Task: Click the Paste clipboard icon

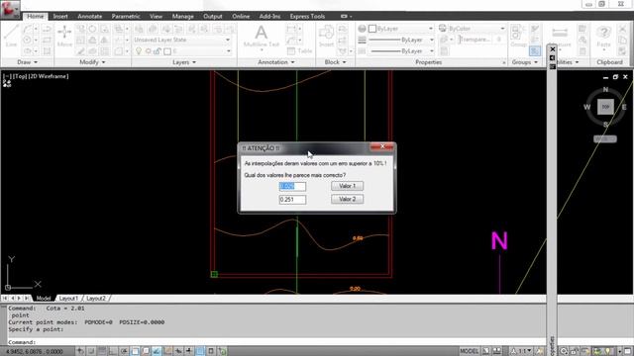Action: pyautogui.click(x=603, y=37)
